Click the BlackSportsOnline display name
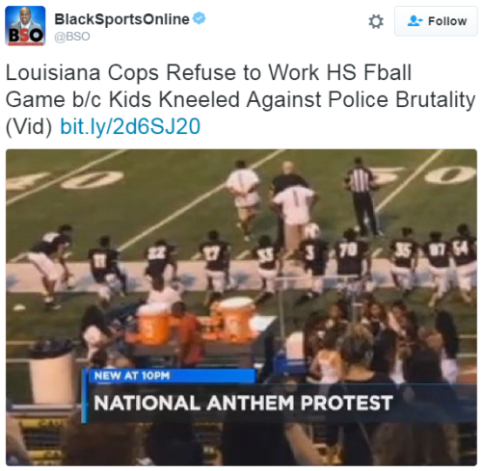 (121, 19)
